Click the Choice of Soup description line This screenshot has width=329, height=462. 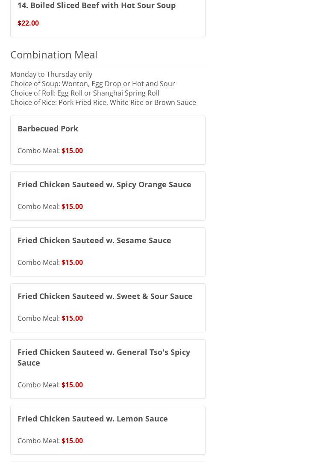point(93,84)
